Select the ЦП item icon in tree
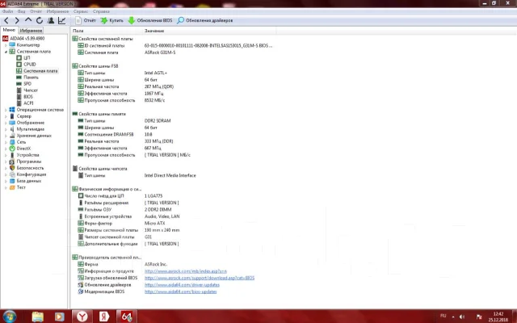517x323 pixels. [x=19, y=57]
